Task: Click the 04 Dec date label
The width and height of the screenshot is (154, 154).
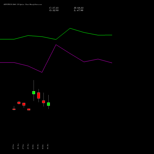Action: (x=48, y=146)
